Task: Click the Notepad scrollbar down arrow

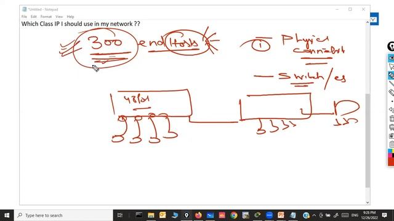Action: [x=368, y=203]
